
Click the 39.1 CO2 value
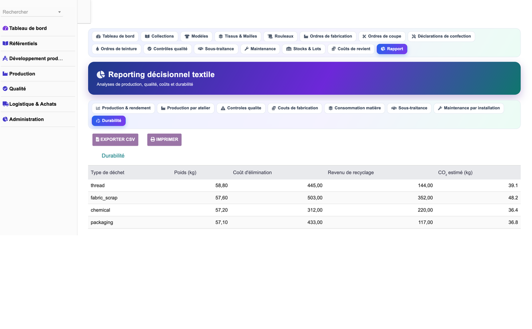513,186
